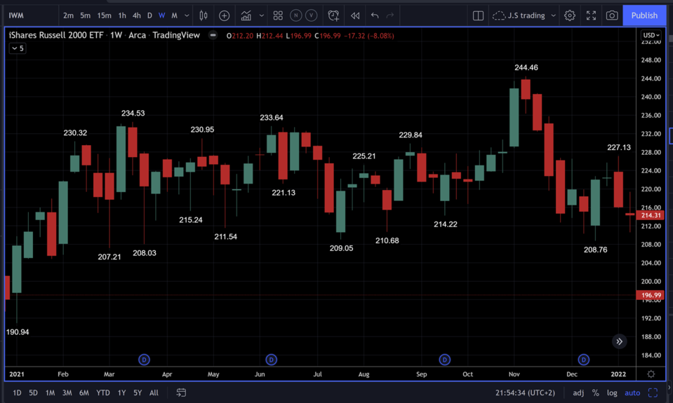Viewport: 673px width, 403px height.
Task: Toggle log scale
Action: [612, 392]
